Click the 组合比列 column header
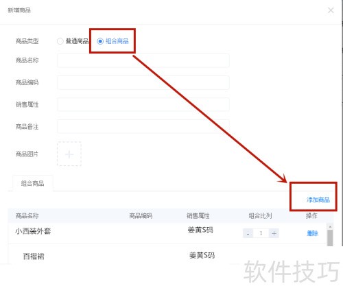The image size is (343, 297). pos(260,215)
